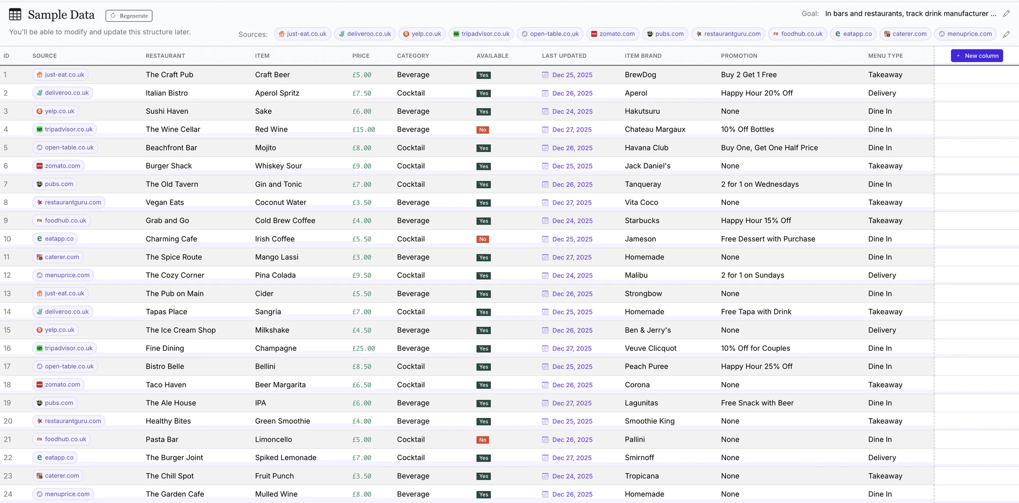This screenshot has width=1019, height=503.
Task: Click the pencil icon next to Goal text
Action: coord(1006,14)
